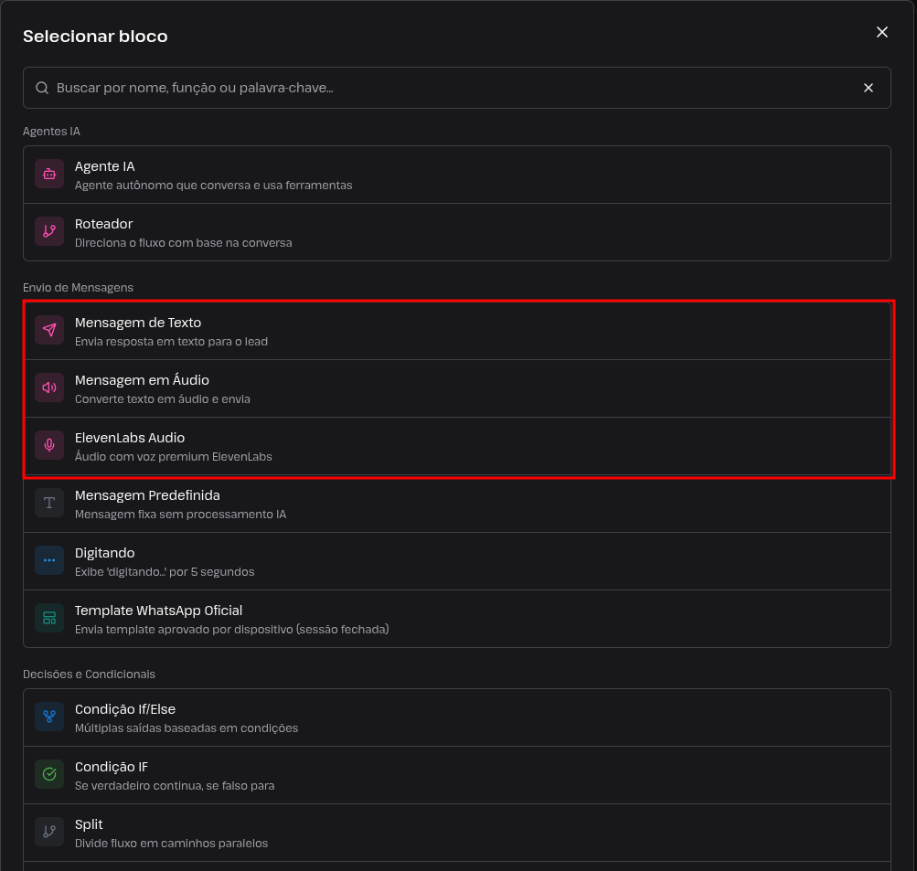The width and height of the screenshot is (917, 871).
Task: Clear the search field with its X
Action: click(869, 88)
